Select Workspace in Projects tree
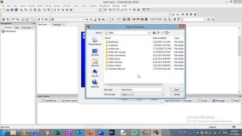Screen dimensions: 242x136 tap(10, 31)
